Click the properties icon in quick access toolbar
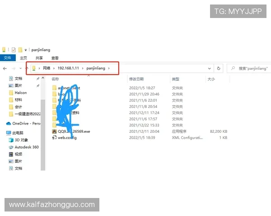Screen dimensions: 271x216 point(14,50)
